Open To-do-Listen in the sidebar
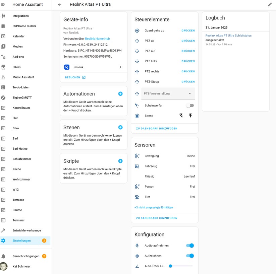Screen dimensions: 276x274 coord(25,87)
